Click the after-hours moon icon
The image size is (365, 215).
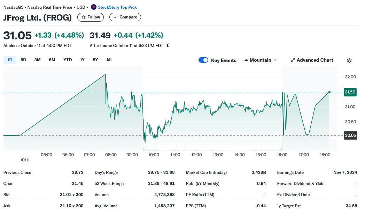click(x=168, y=45)
